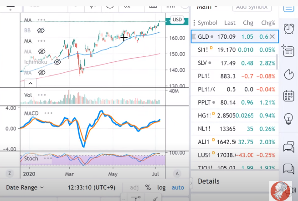Image resolution: width=298 pixels, height=201 pixels.
Task: Toggle log scale mode
Action: pos(161,187)
